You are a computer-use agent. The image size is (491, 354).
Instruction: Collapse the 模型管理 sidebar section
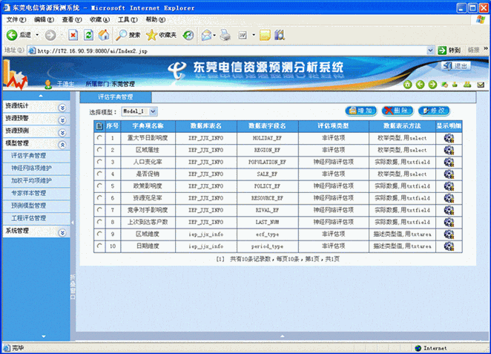[62, 145]
